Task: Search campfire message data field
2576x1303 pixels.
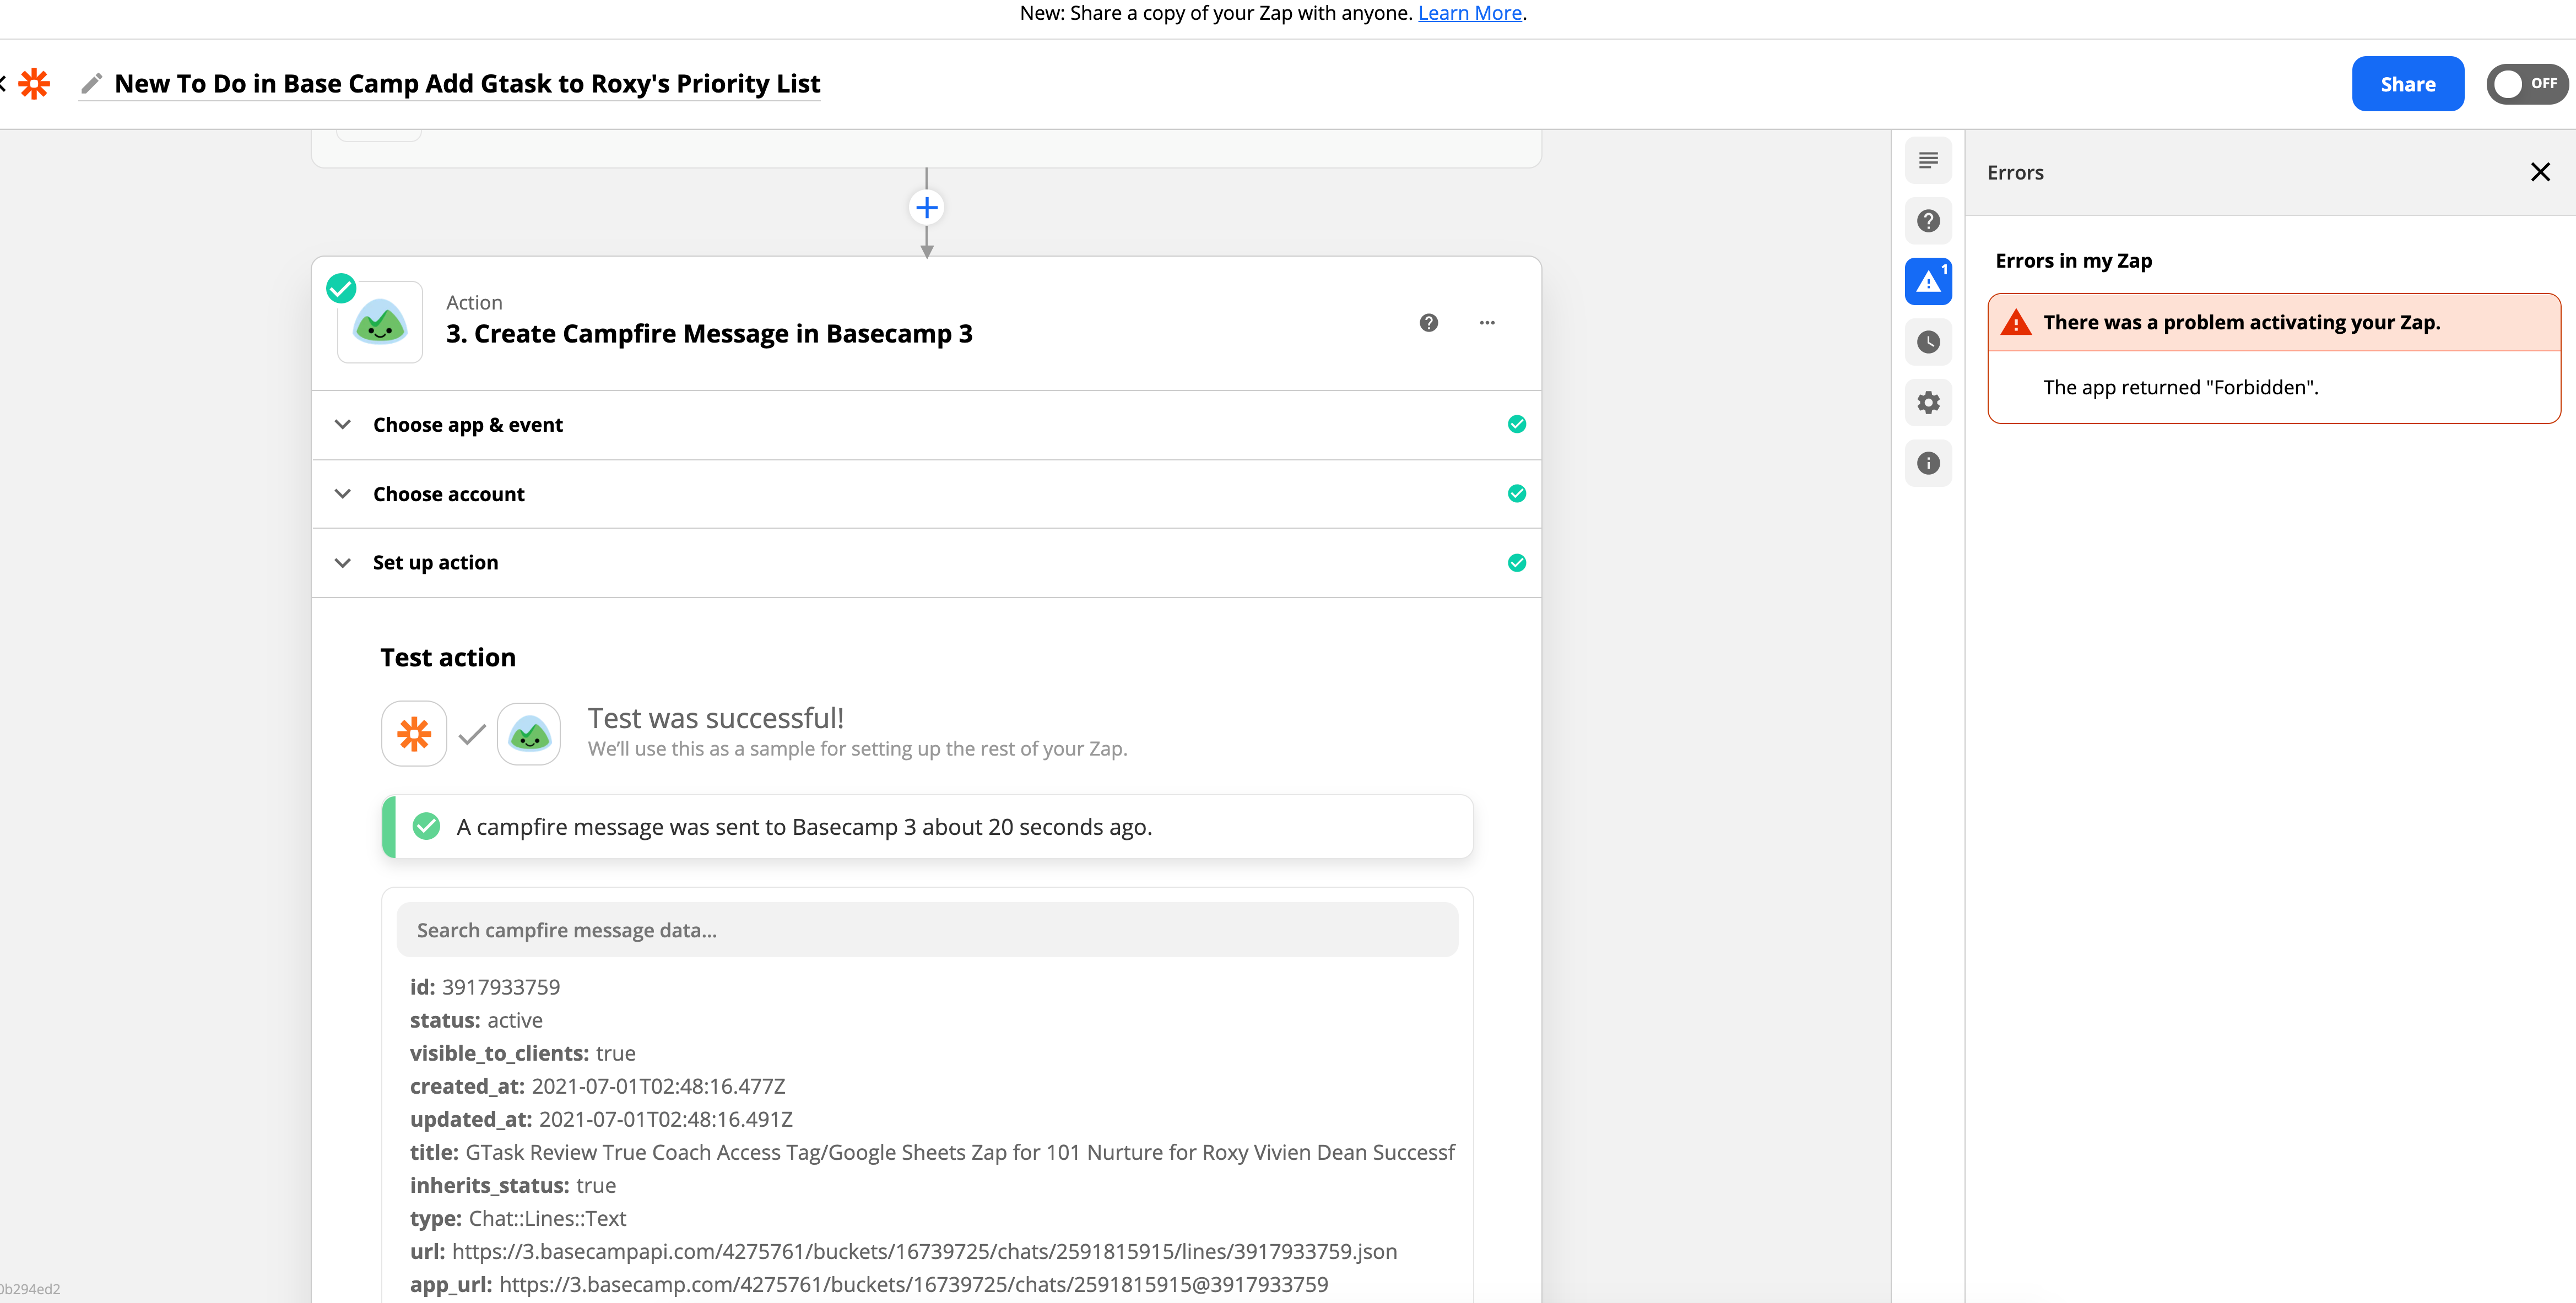Action: 927,930
